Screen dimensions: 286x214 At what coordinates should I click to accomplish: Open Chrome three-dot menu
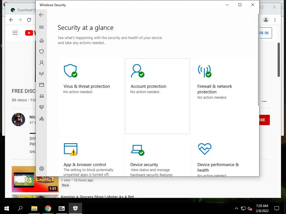point(275,20)
